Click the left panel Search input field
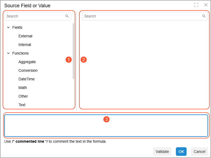The height and width of the screenshot is (158, 211). [x=35, y=16]
